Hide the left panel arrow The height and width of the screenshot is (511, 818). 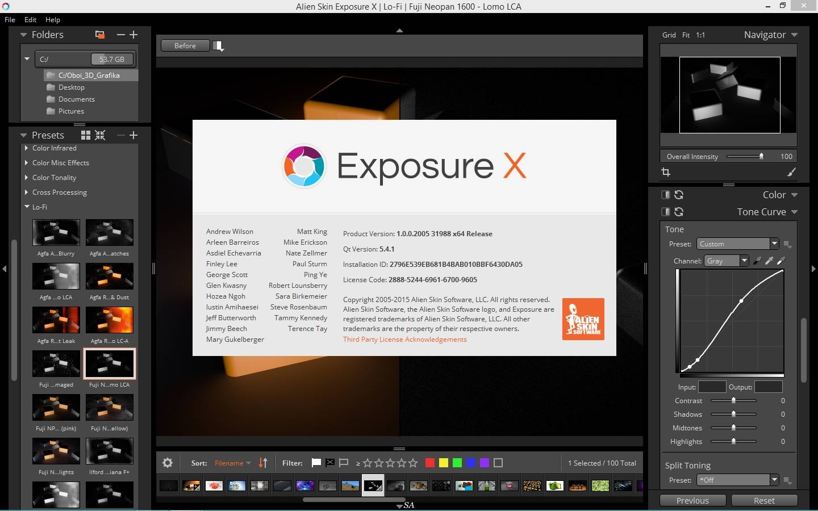[4, 269]
